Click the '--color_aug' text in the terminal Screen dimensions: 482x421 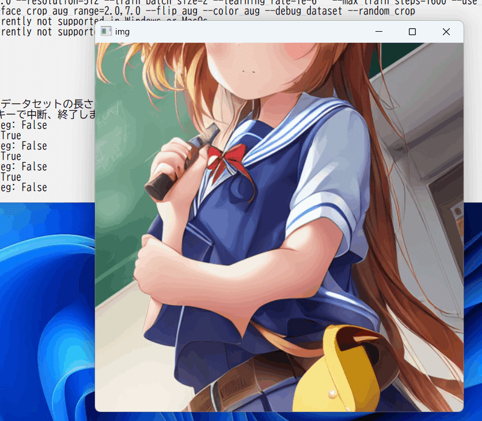point(231,12)
